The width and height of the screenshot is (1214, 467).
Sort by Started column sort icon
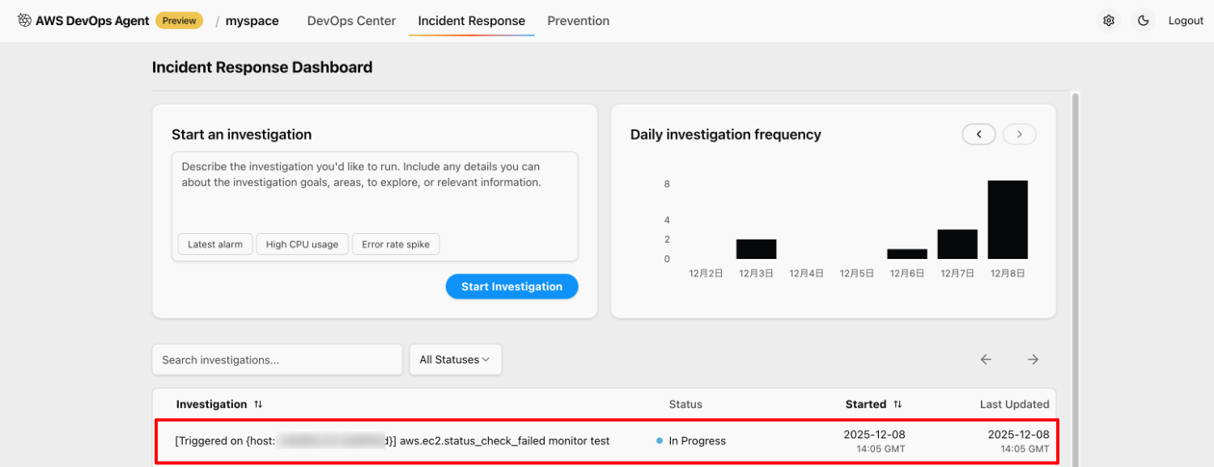[x=898, y=404]
